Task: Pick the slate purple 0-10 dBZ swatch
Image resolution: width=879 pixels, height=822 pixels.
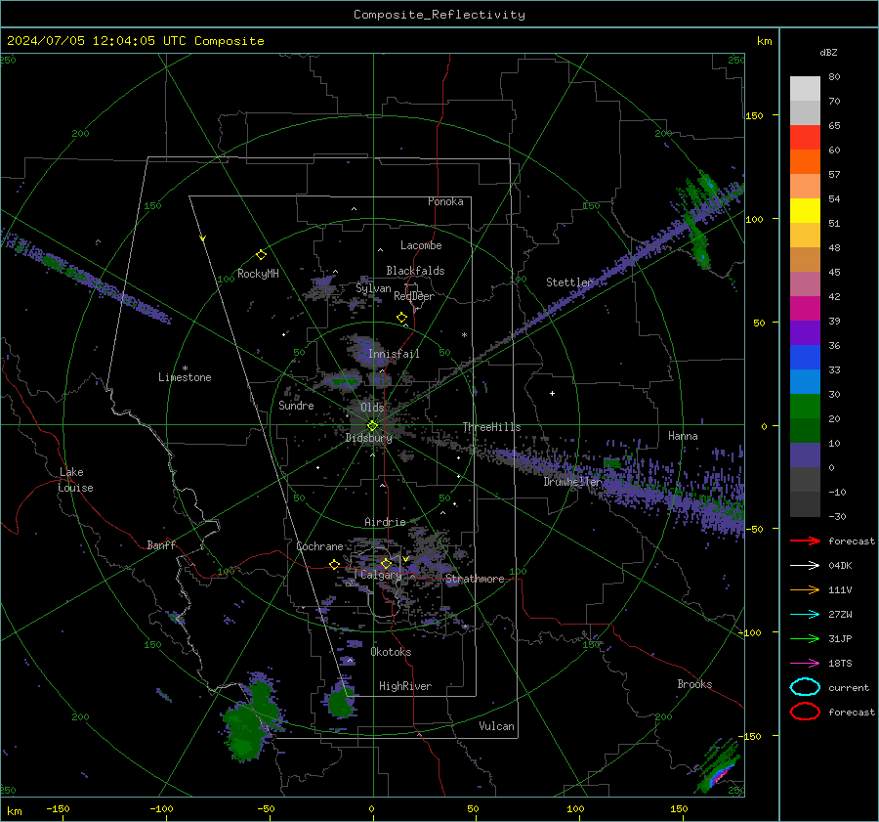Action: pos(805,455)
